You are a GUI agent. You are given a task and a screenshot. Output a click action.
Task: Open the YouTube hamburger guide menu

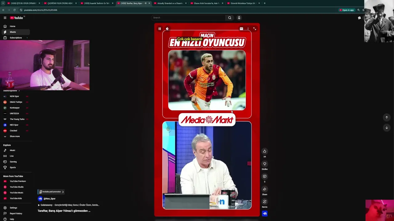[x=5, y=18]
